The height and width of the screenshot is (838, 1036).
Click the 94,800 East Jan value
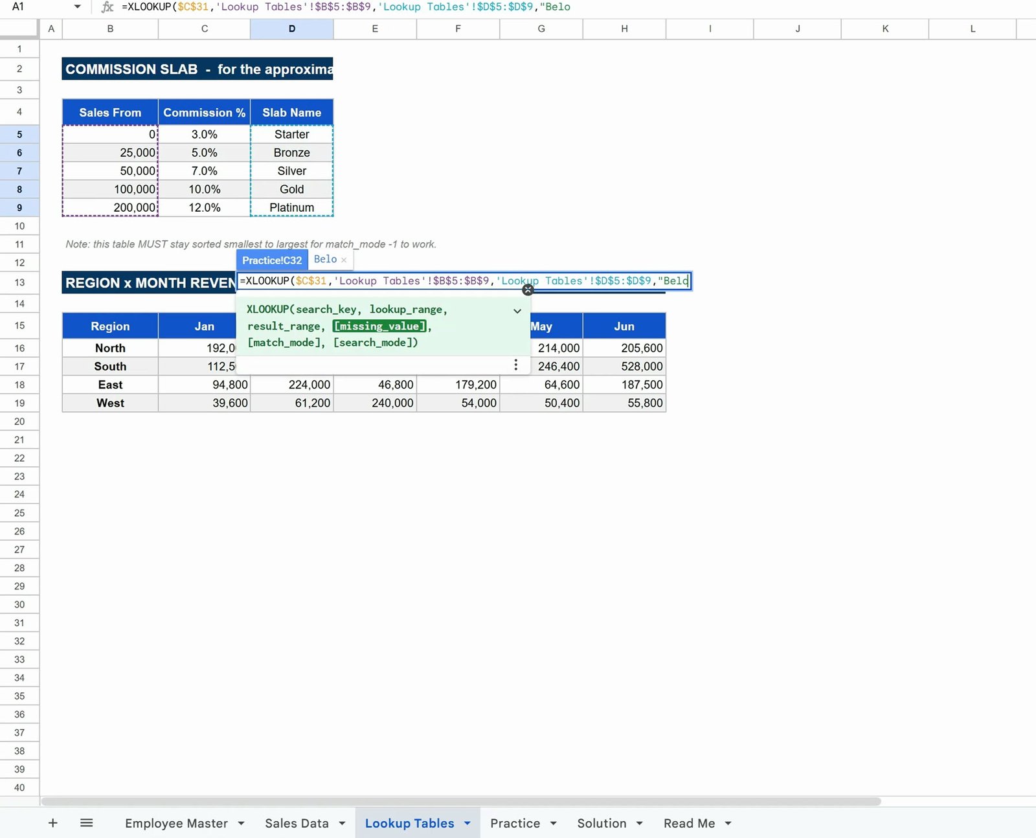click(x=205, y=385)
